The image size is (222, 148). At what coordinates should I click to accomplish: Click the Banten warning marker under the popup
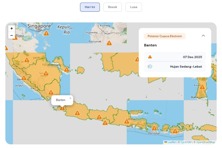62,108
